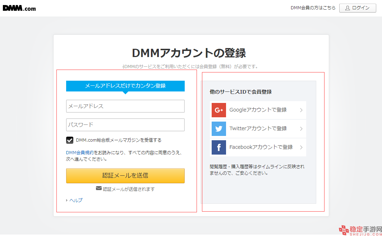Viewport: 382px width, 236px height.
Task: Click the user icon on ログイン button
Action: click(348, 8)
